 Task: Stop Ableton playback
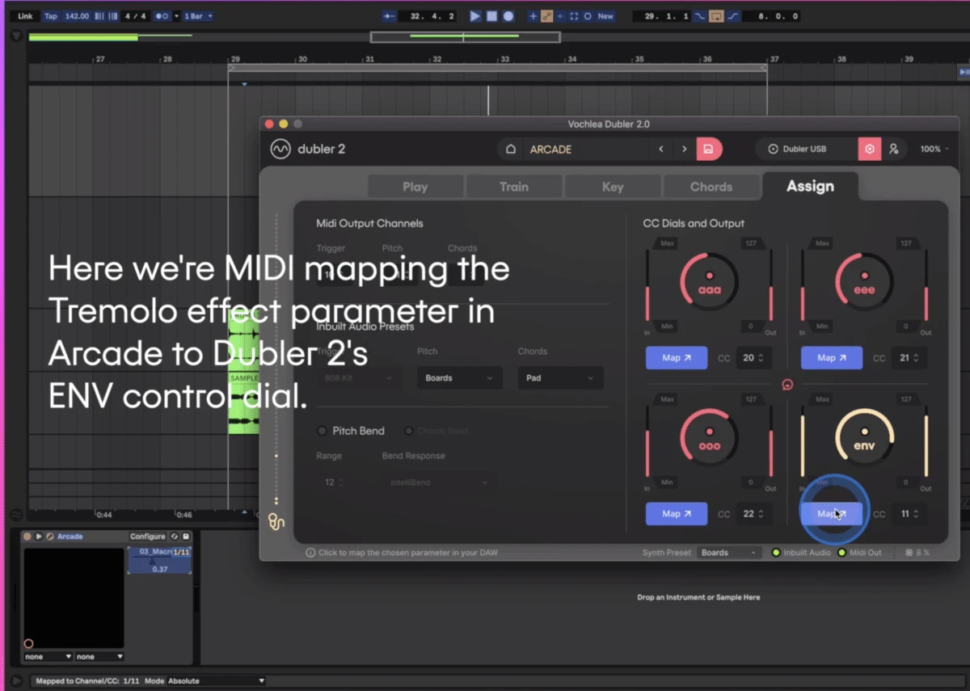[x=491, y=16]
